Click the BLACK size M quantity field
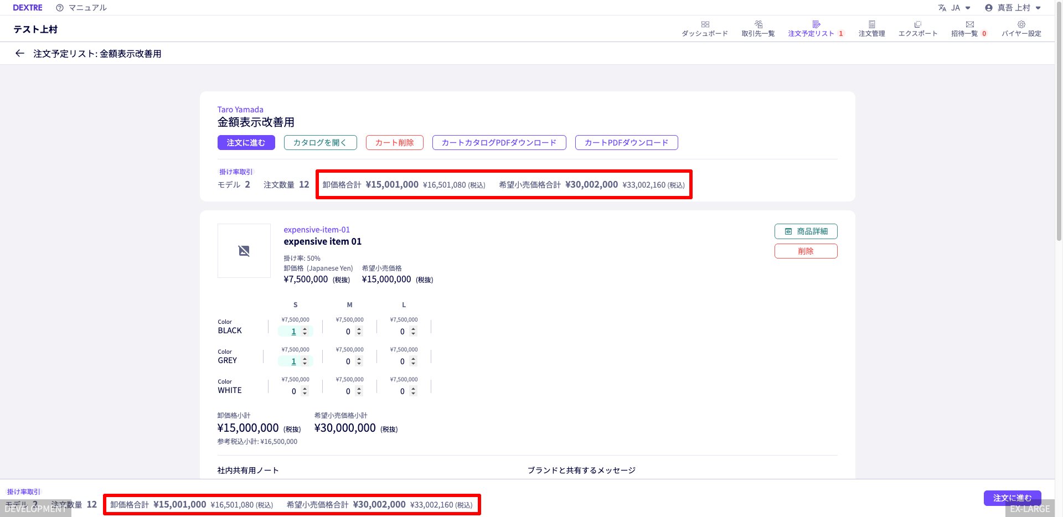1063x517 pixels. coord(348,332)
